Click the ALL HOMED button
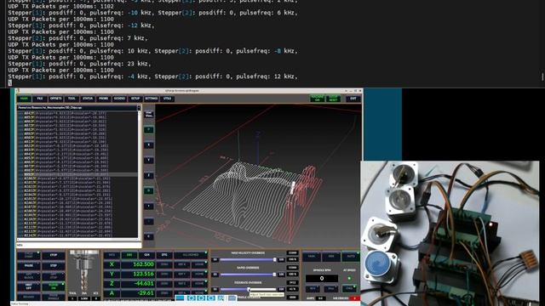This screenshot has height=306, width=545. [191, 255]
